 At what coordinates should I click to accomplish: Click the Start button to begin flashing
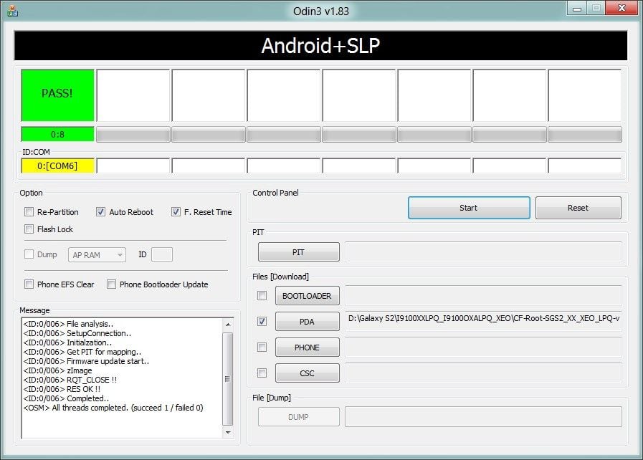pos(469,207)
